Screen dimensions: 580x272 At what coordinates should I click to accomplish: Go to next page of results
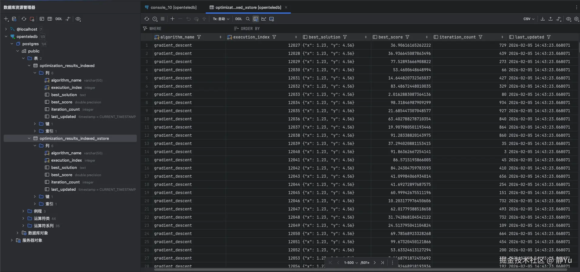tap(375, 263)
